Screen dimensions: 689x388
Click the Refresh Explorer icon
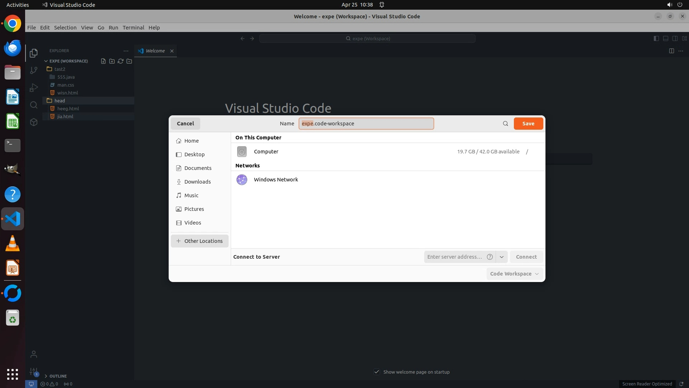tap(121, 61)
